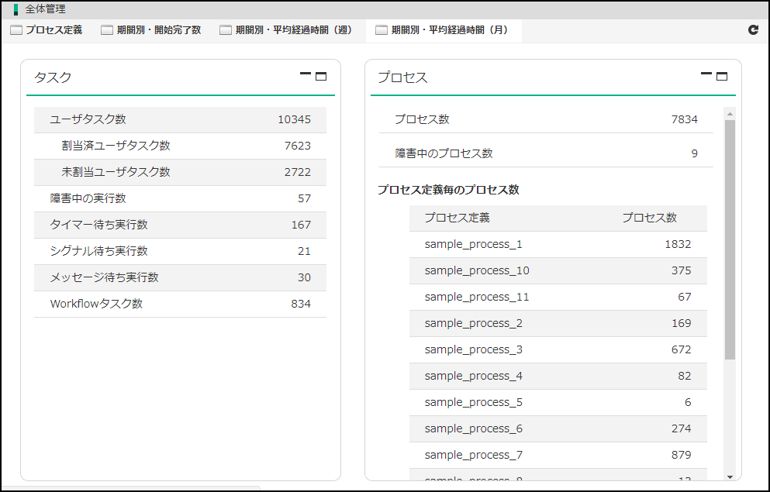
Task: Minimize the タスク panel
Action: 306,75
